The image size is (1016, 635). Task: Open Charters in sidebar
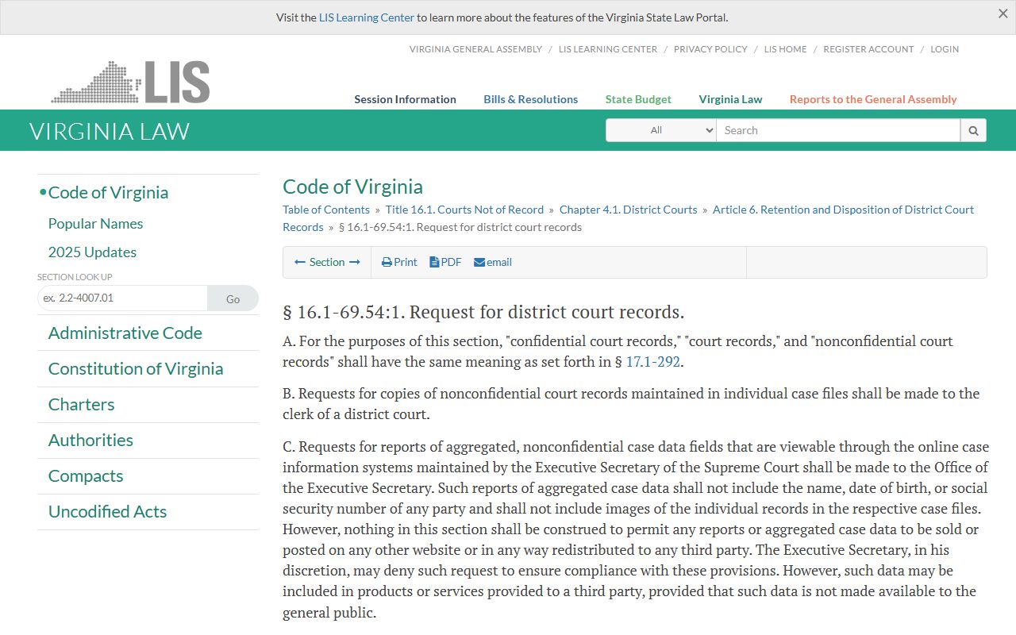coord(81,405)
